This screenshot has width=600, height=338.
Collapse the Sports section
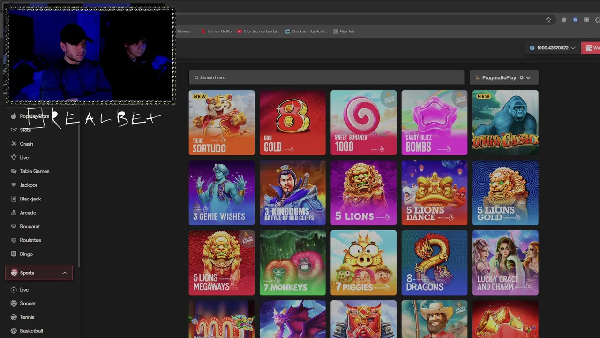[x=65, y=273]
